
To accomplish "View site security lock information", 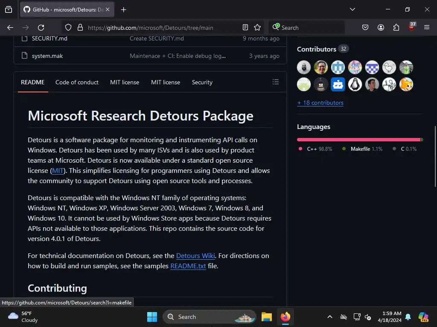I will [80, 28].
